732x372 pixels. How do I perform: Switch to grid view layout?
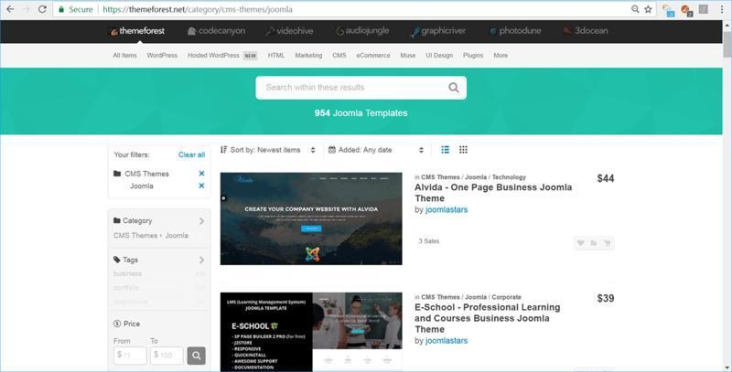tap(463, 150)
